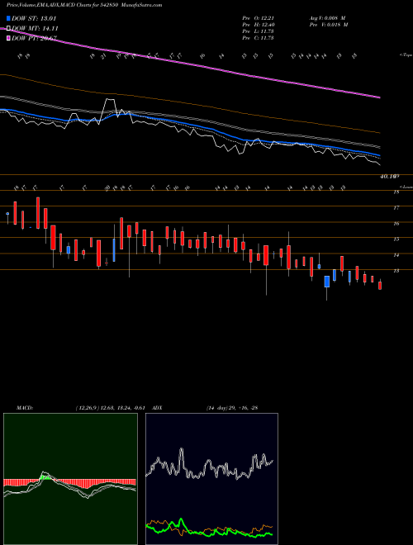Click the white DOW MT legend swatch
Viewport: 413px width, 545px height.
(9, 29)
